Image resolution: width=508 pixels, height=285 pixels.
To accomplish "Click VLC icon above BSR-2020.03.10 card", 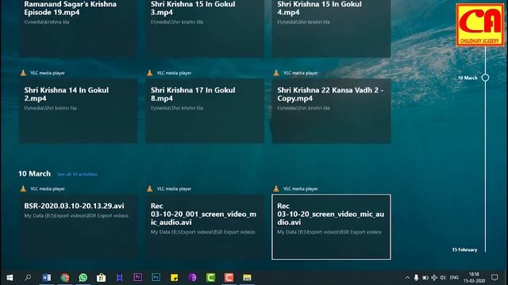I will click(23, 188).
